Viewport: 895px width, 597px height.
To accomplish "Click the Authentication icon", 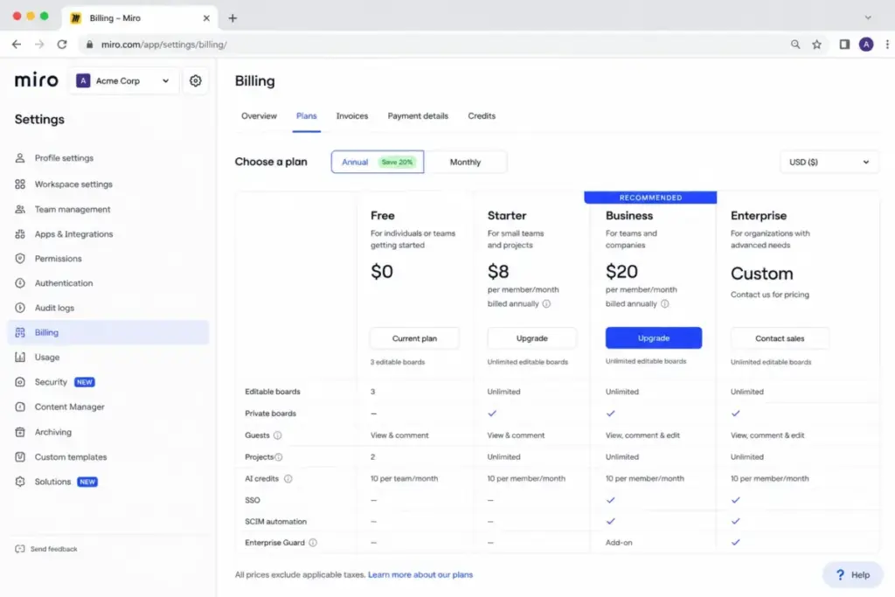I will pos(20,283).
